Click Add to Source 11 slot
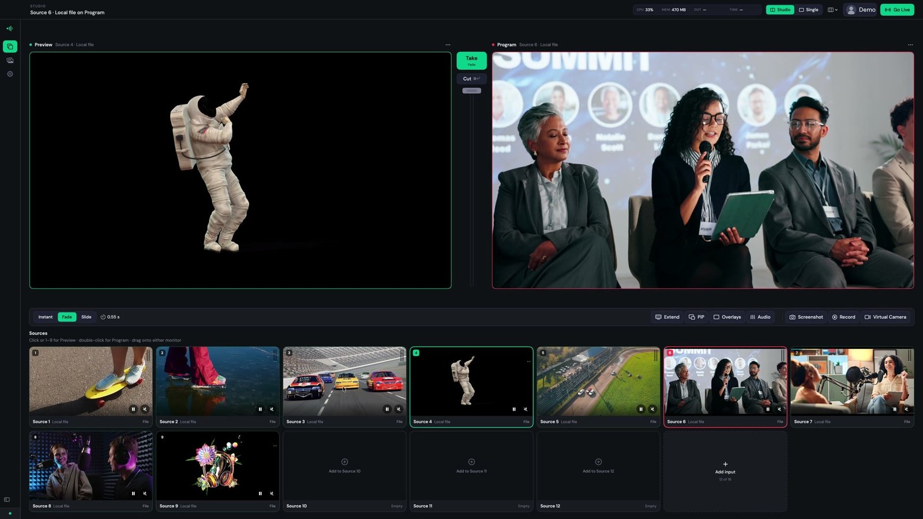Screen dimensions: 923x519 click(x=471, y=466)
